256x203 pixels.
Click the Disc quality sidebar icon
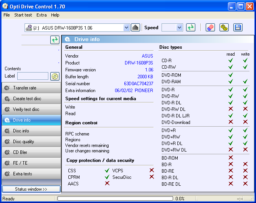tap(7, 142)
